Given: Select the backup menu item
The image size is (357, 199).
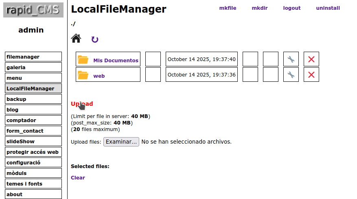Looking at the screenshot, I should pyautogui.click(x=33, y=99).
